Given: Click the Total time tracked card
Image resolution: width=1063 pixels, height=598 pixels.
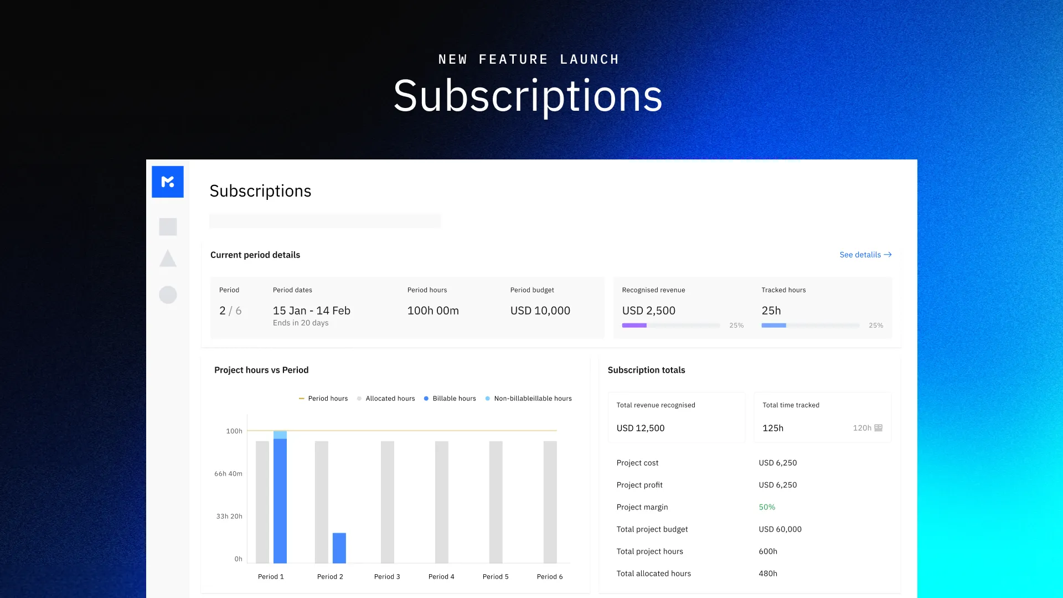Looking at the screenshot, I should pos(822,417).
